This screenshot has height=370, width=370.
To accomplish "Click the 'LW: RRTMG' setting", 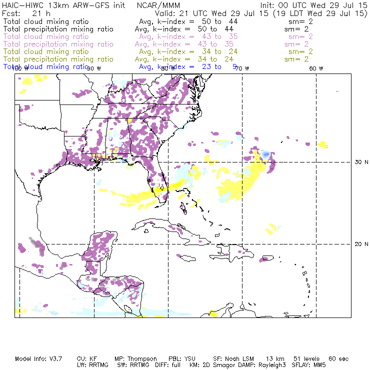I will (92, 365).
